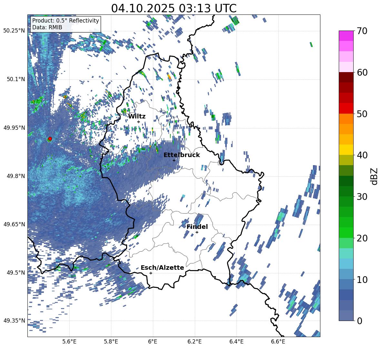This screenshot has height=348, width=382.
Task: Click the cross marker below Esch/Alzette
Action: 151,273
